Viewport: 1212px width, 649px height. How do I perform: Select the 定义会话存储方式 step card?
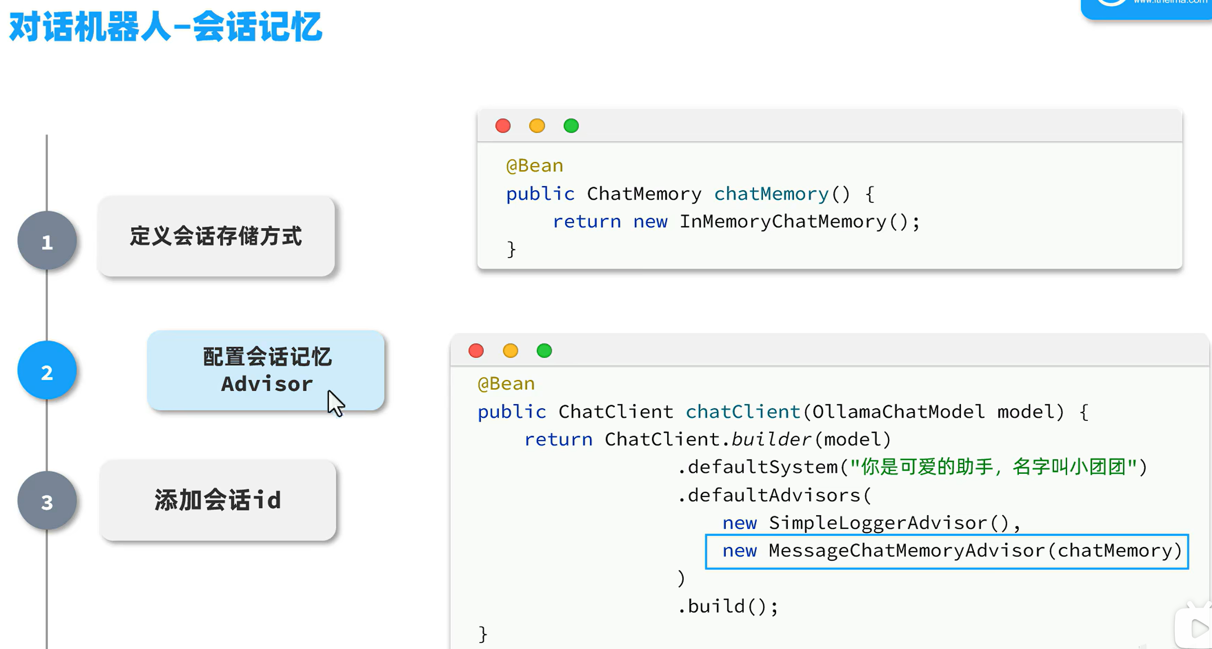(216, 236)
